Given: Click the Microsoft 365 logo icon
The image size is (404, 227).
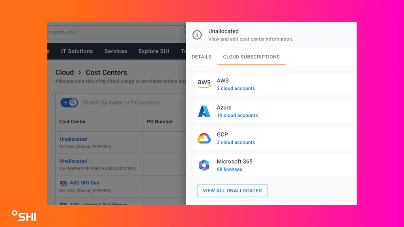Looking at the screenshot, I should (204, 165).
